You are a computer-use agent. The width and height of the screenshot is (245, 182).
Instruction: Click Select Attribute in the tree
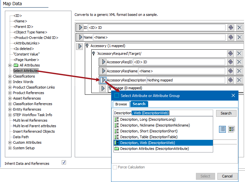click(25, 71)
